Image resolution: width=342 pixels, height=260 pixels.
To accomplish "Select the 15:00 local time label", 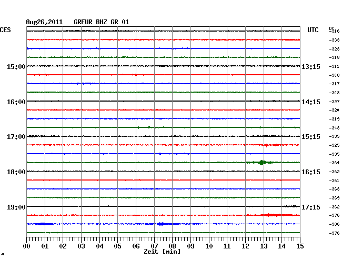I will click(16, 66).
